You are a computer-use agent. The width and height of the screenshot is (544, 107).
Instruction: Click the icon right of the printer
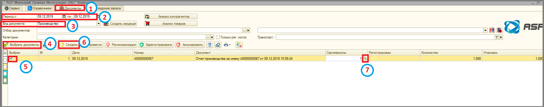pos(239,45)
